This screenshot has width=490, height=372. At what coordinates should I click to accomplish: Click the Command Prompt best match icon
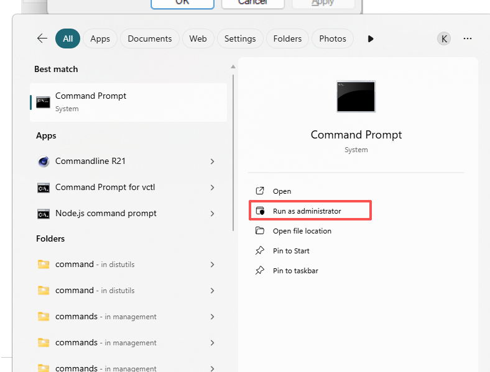pos(43,102)
